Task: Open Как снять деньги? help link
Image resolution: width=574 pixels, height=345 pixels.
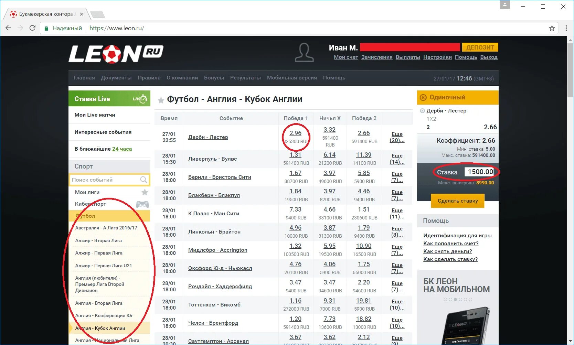Action: point(447,251)
